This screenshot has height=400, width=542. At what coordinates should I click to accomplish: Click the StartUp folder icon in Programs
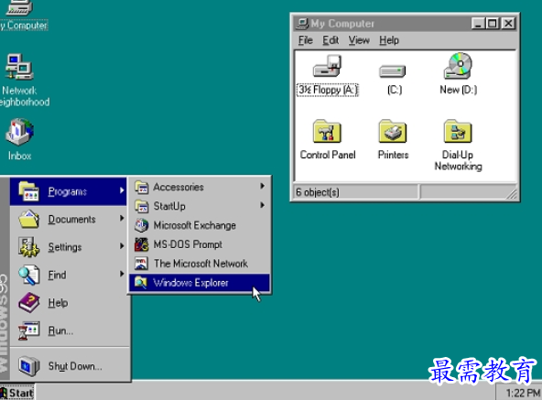pyautogui.click(x=142, y=206)
